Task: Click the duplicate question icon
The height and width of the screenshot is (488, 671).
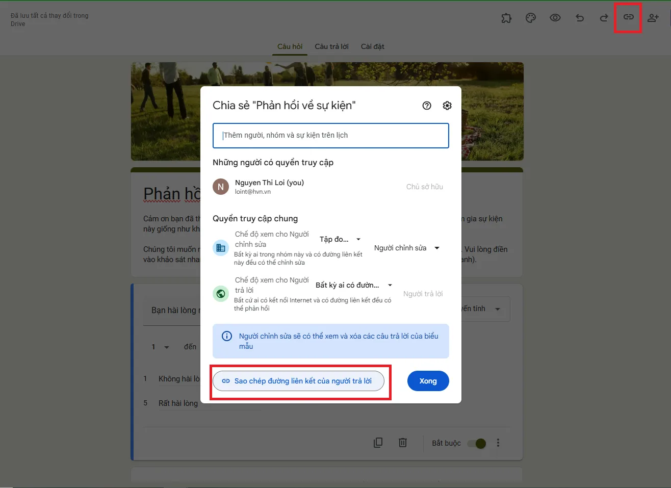Action: click(x=378, y=443)
